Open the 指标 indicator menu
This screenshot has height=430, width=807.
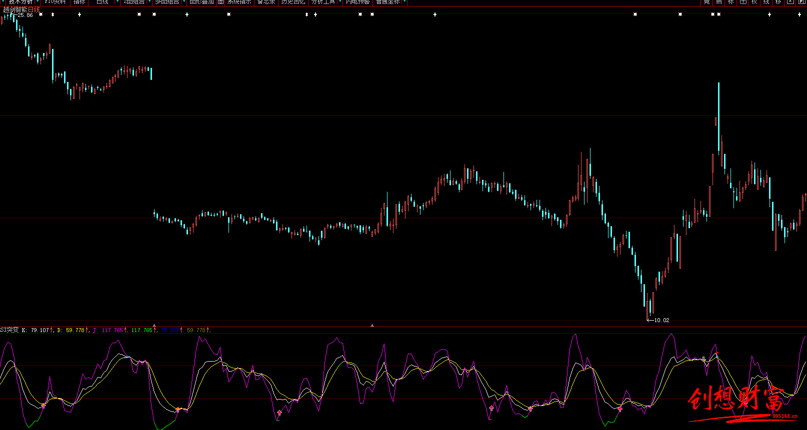point(79,2)
